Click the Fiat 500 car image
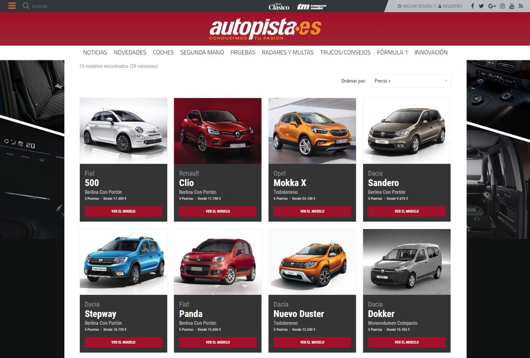530x358 pixels. tap(123, 131)
